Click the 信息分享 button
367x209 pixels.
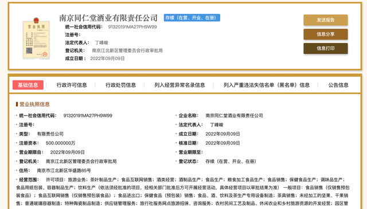click(326, 34)
